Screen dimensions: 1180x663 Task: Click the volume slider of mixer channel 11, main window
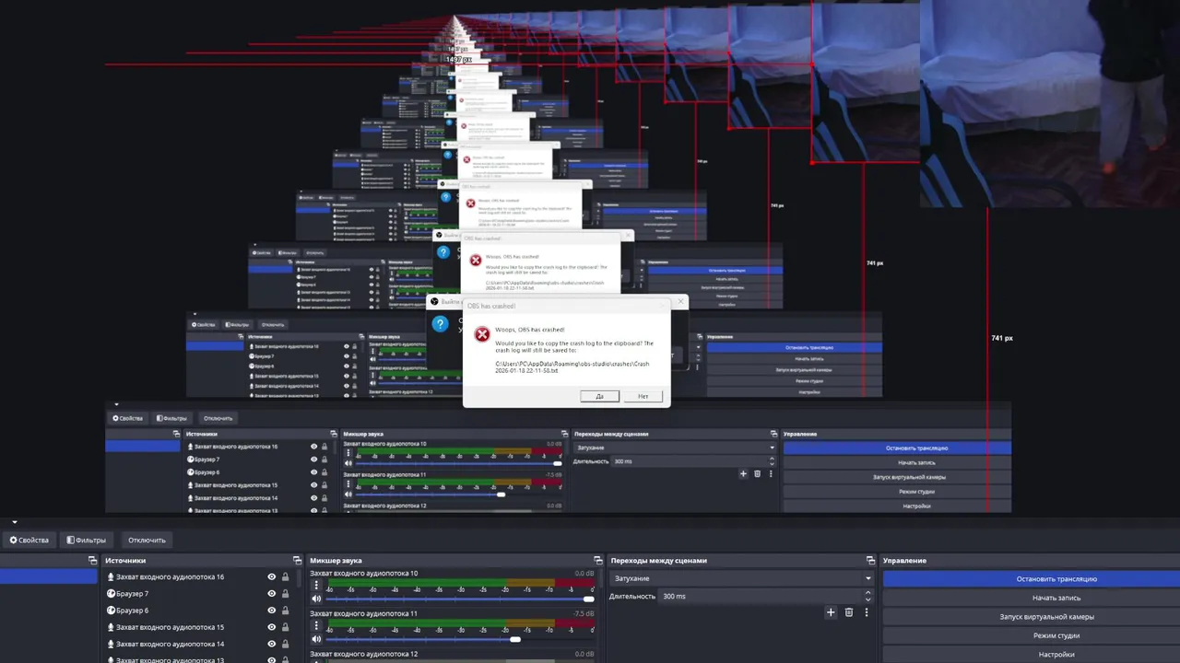click(460, 639)
